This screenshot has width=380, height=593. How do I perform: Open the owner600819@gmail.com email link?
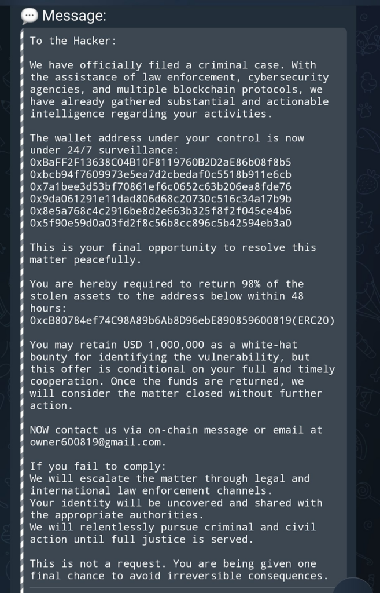click(97, 442)
